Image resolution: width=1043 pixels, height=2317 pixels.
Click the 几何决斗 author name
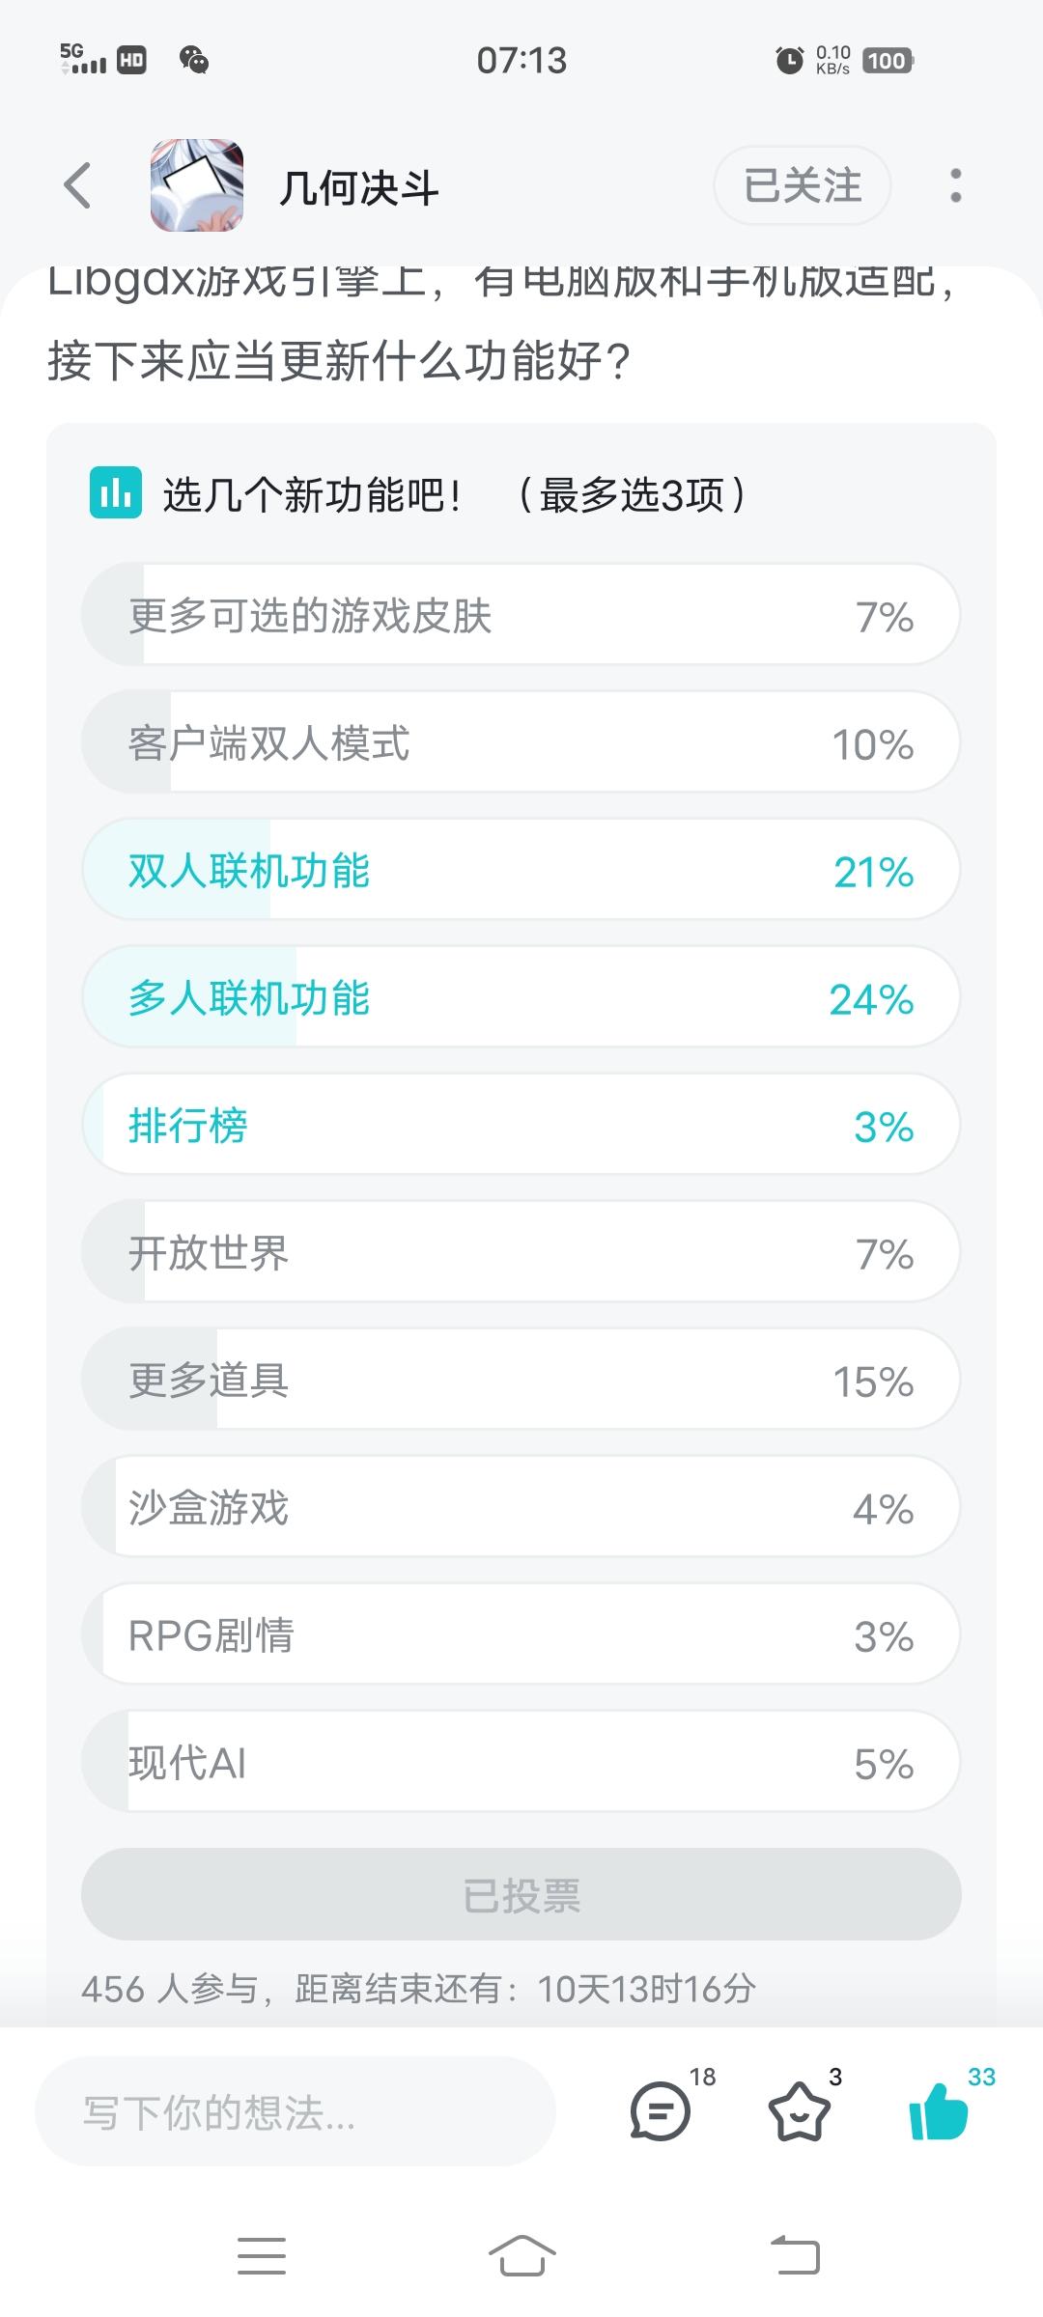tap(358, 187)
